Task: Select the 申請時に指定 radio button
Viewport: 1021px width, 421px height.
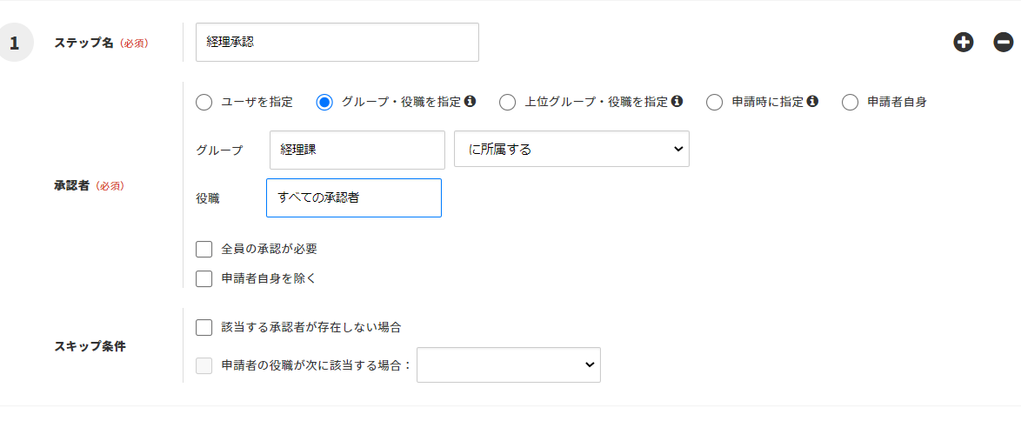Action: [715, 103]
